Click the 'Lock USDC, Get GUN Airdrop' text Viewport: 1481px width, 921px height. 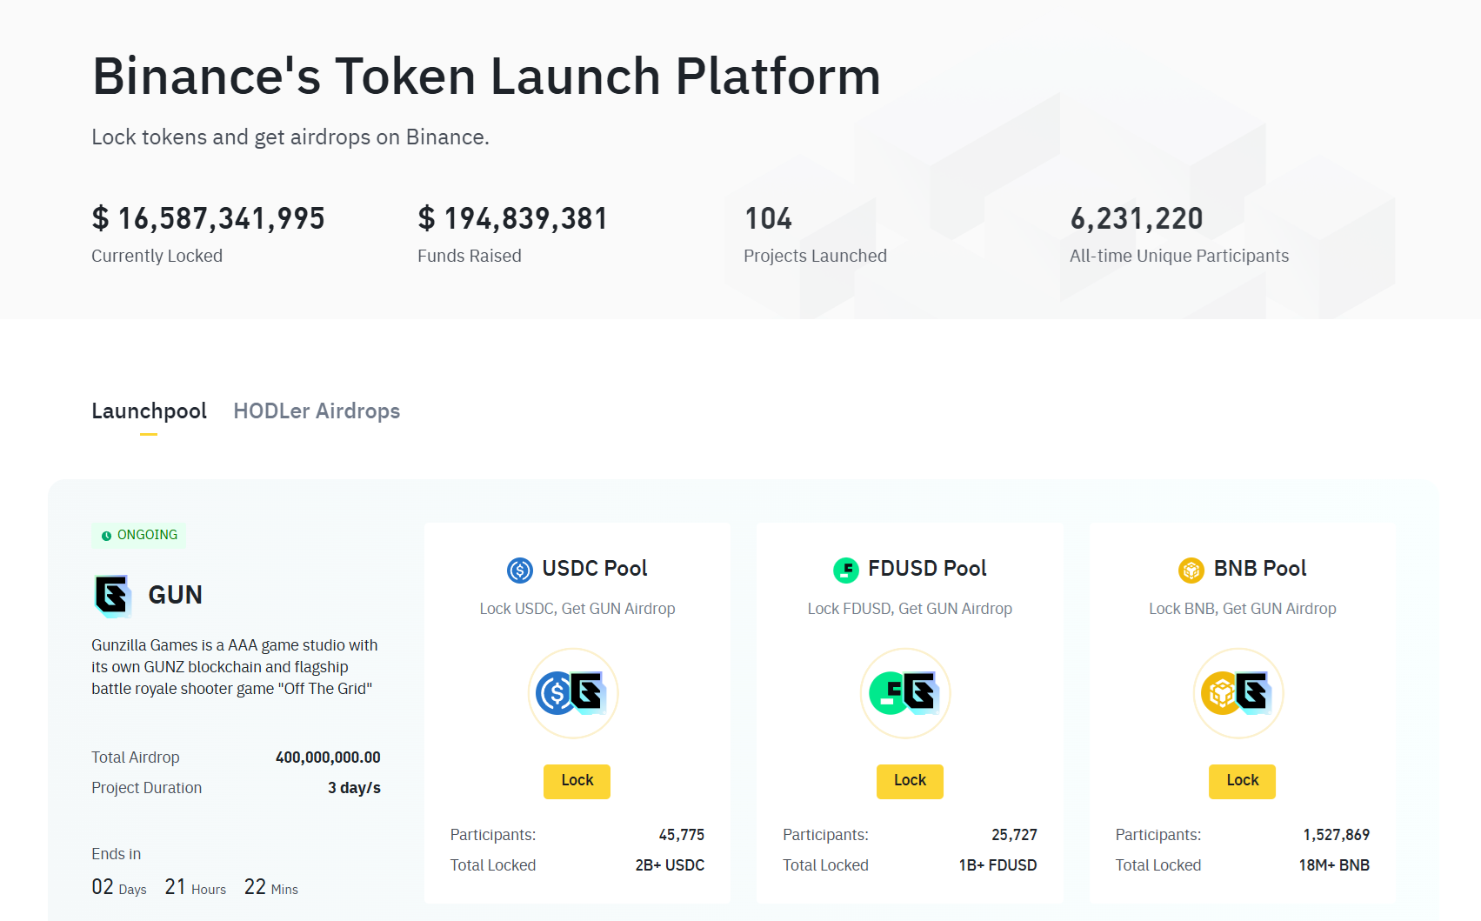(x=577, y=609)
